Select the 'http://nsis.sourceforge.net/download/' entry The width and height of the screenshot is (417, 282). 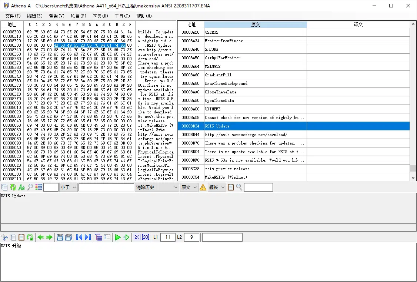coord(256,135)
